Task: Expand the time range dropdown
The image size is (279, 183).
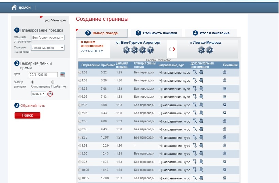Action: tap(38, 94)
